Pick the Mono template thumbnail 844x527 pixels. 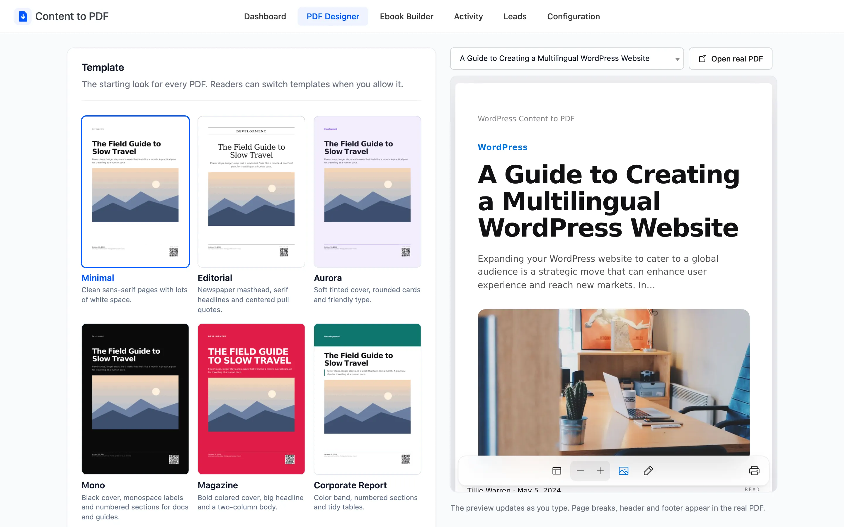[135, 399]
